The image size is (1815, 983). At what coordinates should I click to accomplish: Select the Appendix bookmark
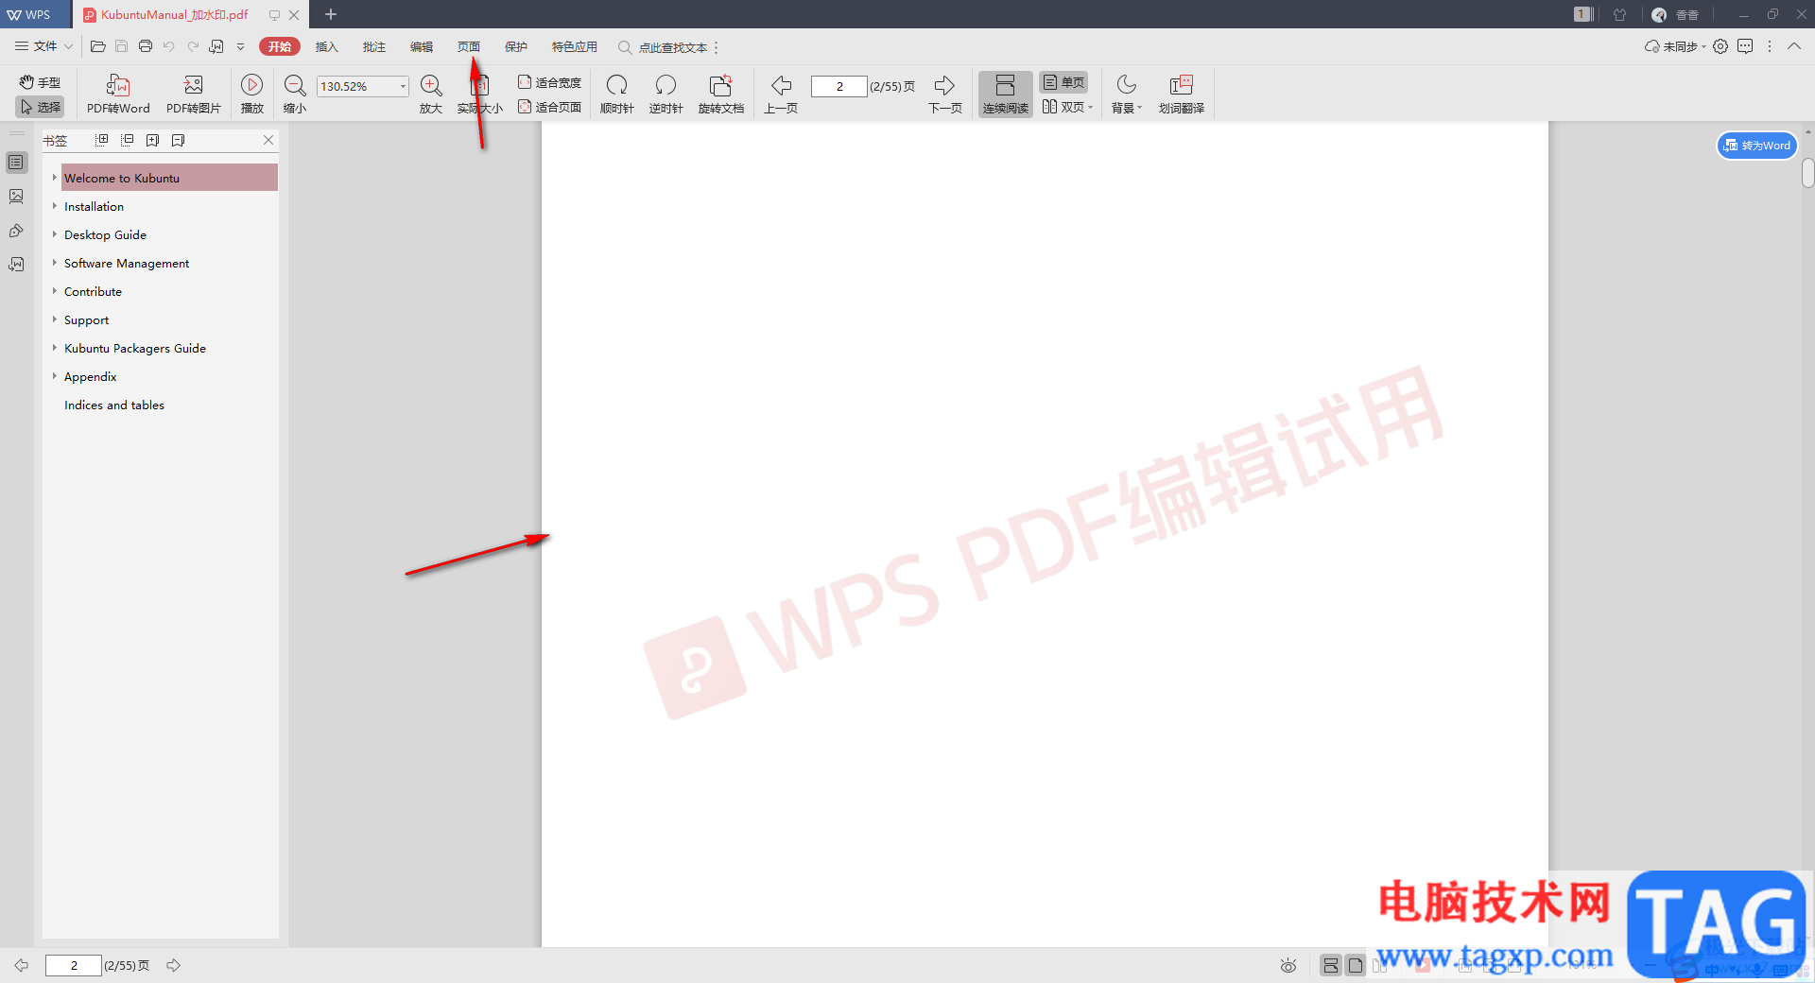pyautogui.click(x=90, y=376)
